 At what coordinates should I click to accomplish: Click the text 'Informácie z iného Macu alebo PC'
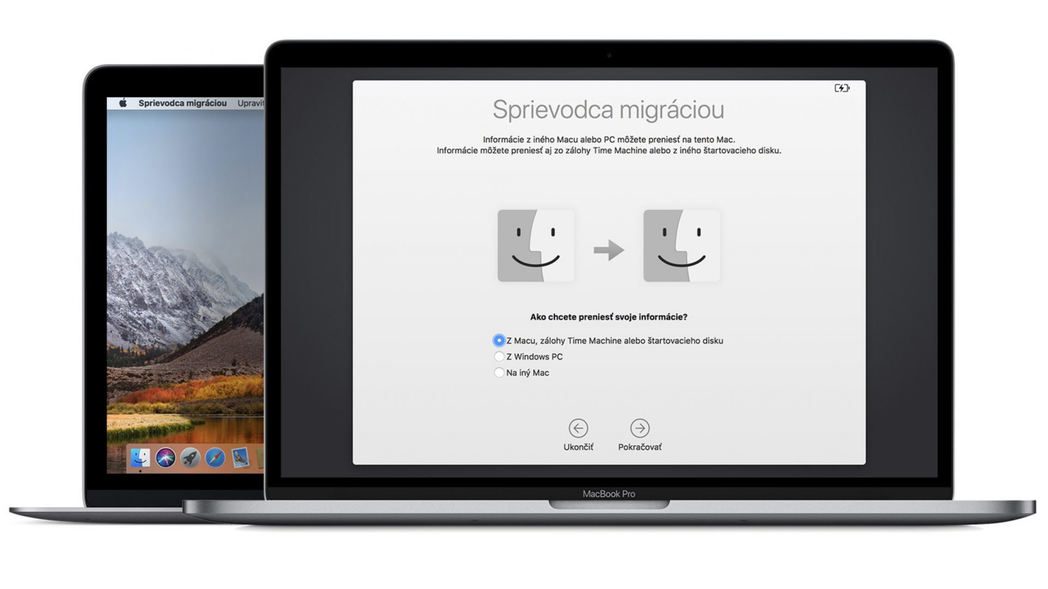(x=549, y=140)
